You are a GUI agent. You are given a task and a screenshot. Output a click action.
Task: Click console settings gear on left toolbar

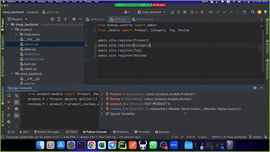coord(9,122)
